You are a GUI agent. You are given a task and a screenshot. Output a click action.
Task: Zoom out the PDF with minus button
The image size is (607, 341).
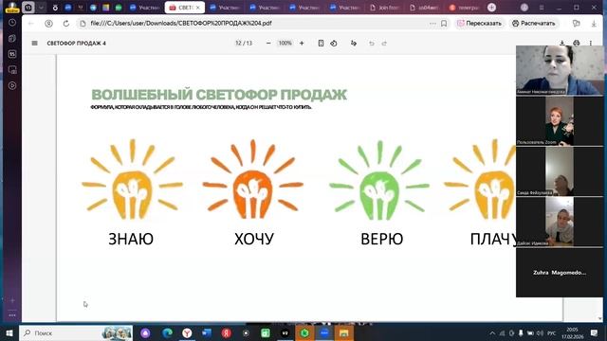[268, 44]
